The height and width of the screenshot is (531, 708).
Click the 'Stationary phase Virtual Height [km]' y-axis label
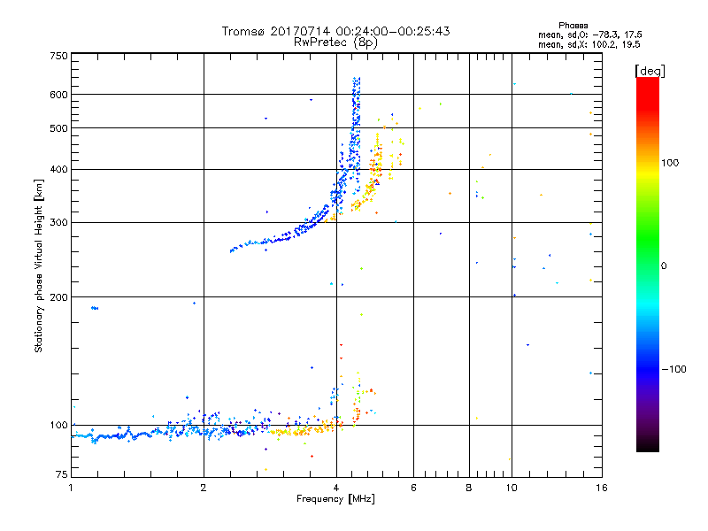click(x=39, y=266)
